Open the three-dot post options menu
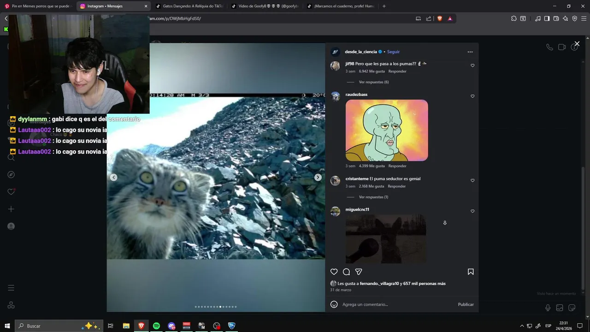 click(x=470, y=52)
